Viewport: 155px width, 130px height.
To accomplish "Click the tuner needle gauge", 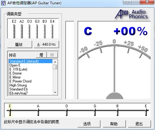I will pyautogui.click(x=114, y=60).
